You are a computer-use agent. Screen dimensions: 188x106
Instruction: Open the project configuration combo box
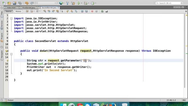click(47, 3)
